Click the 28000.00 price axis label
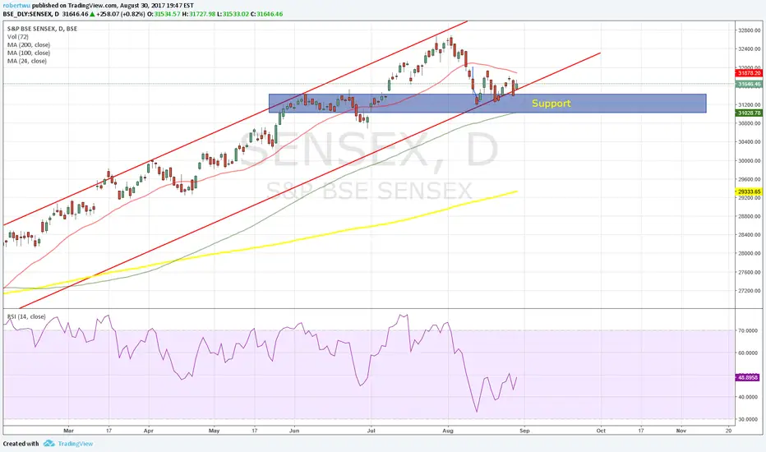Viewport: 766px width, 452px height. tap(750, 253)
